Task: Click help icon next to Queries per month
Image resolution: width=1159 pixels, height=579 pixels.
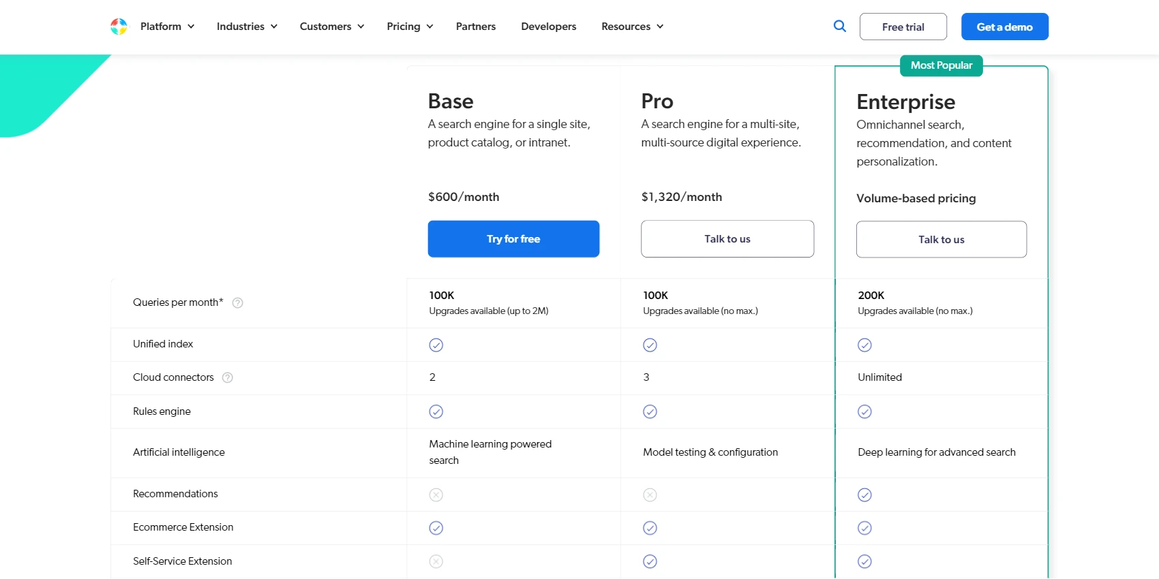Action: coord(238,303)
